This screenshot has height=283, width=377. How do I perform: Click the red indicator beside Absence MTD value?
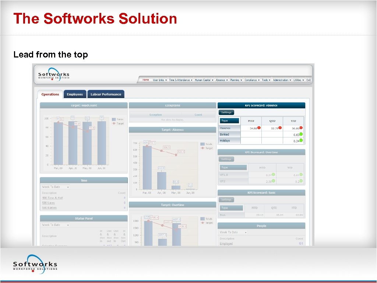click(x=259, y=127)
